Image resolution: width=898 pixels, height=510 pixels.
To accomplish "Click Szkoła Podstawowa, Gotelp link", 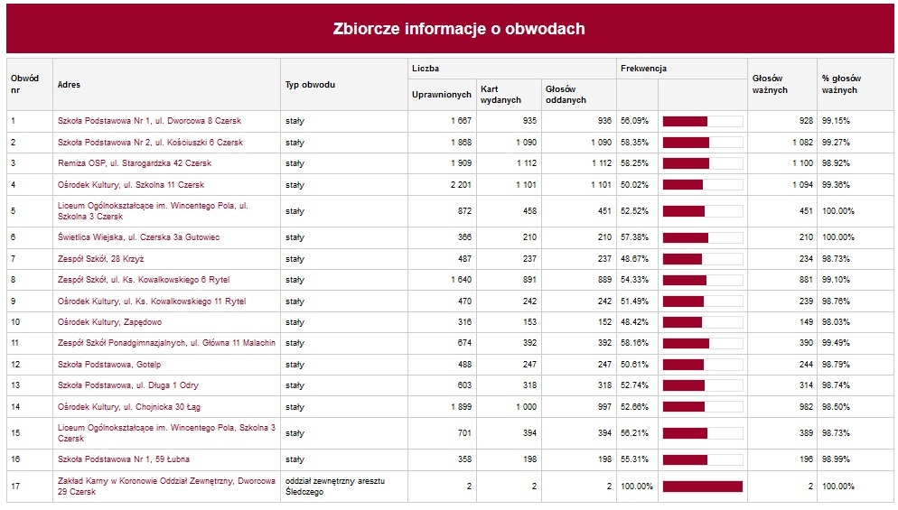I will [x=108, y=365].
